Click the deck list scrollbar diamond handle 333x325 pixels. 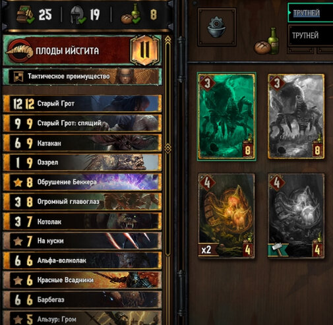click(x=168, y=149)
